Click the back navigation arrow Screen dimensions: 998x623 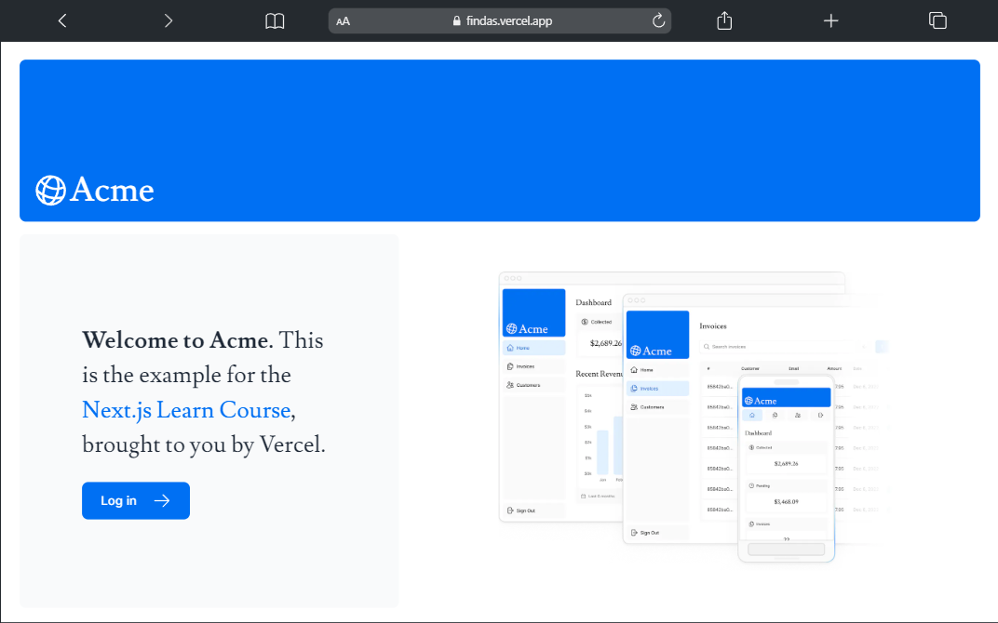click(62, 20)
